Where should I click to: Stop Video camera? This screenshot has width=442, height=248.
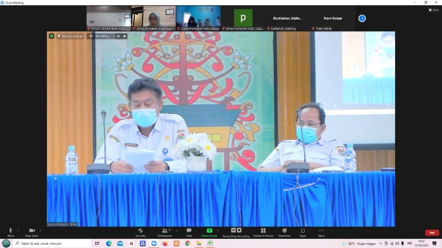coord(31,232)
